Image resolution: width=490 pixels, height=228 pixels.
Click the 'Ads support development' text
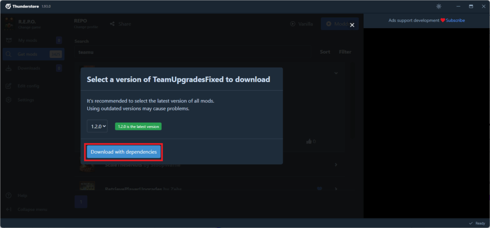[414, 20]
